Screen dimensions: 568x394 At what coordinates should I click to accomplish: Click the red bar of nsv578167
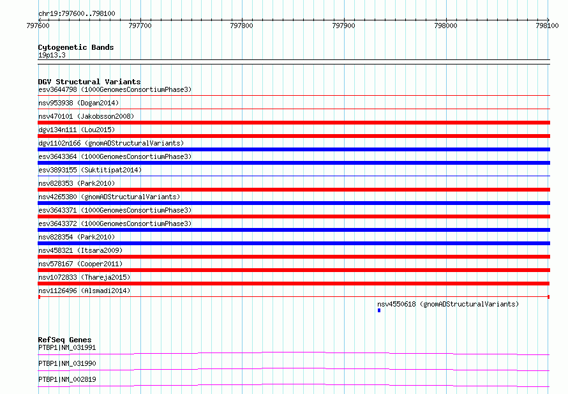(x=294, y=270)
